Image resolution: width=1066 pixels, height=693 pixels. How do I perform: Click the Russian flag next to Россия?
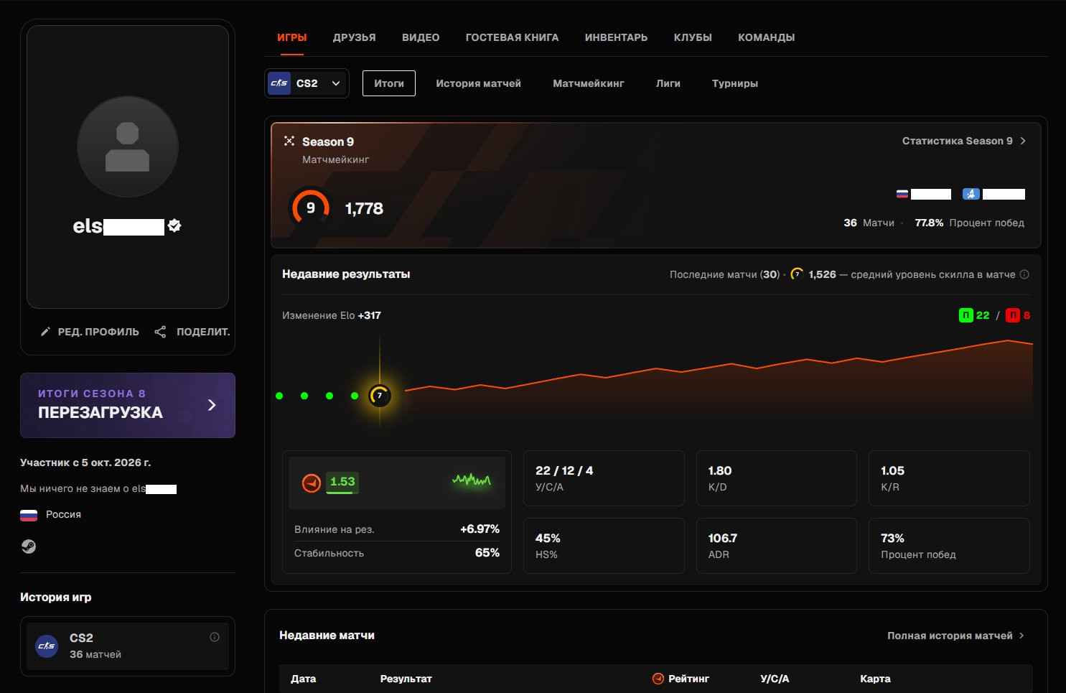point(29,514)
